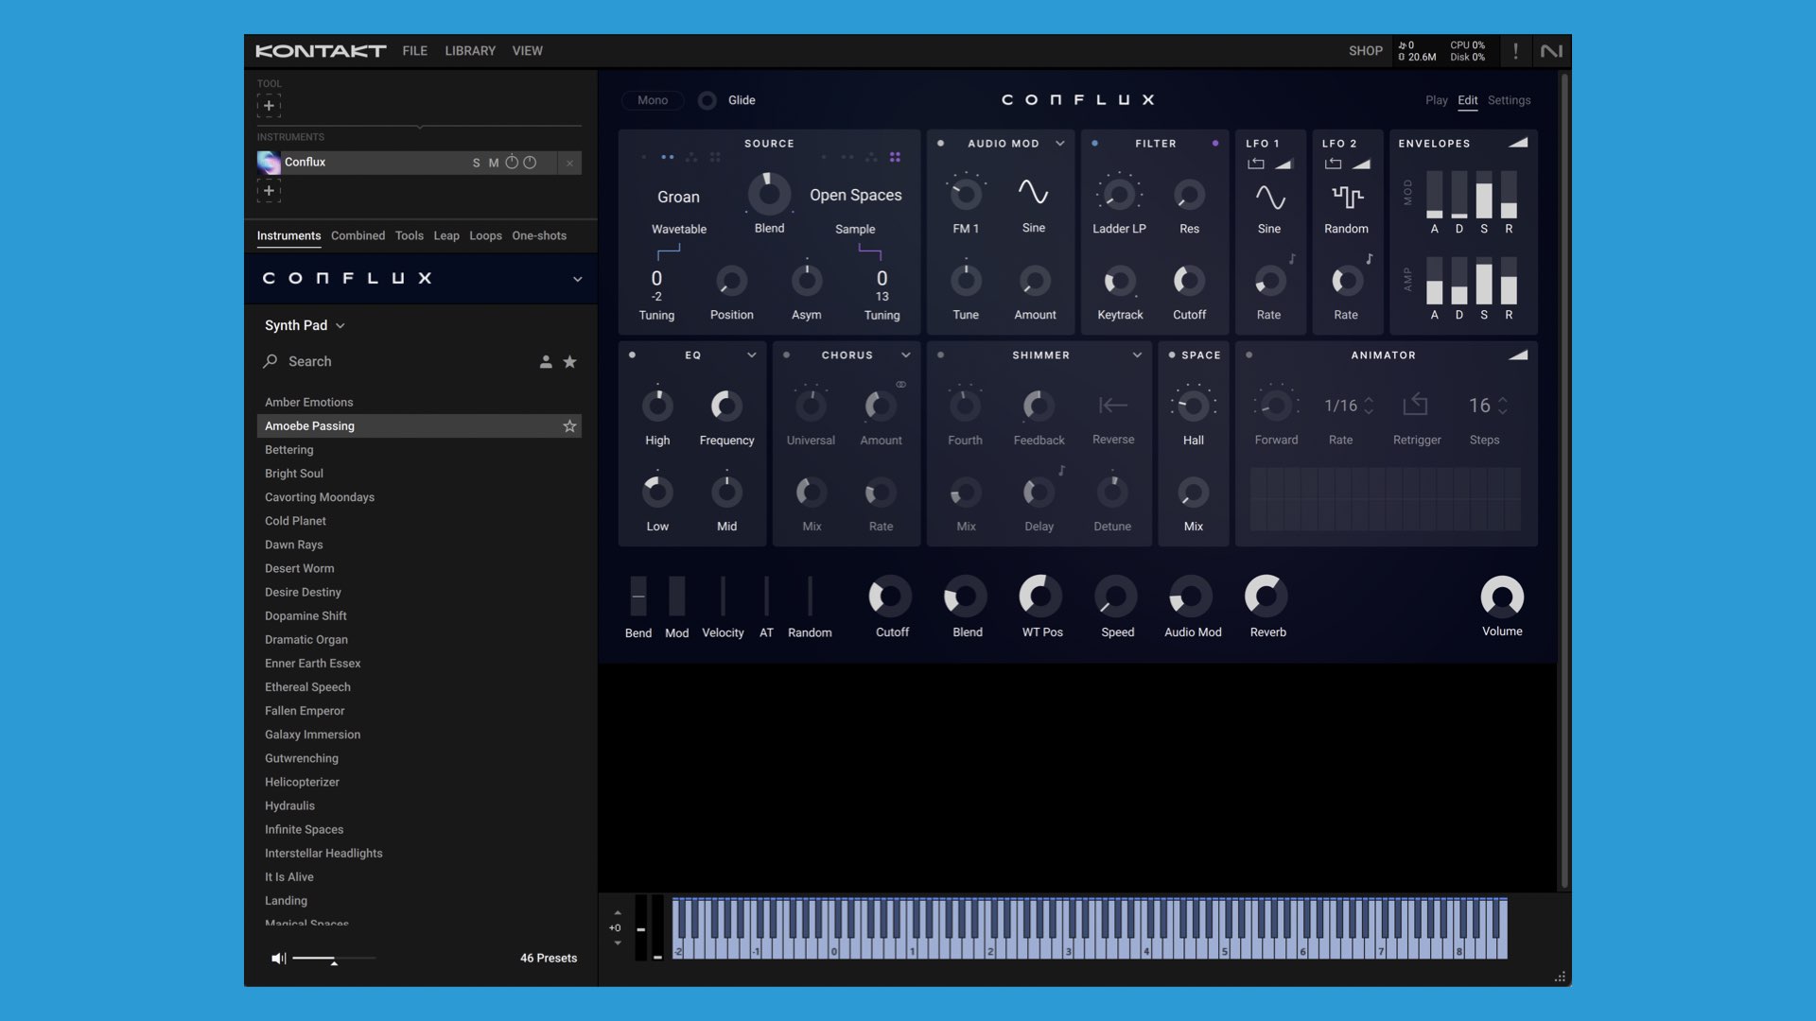The width and height of the screenshot is (1816, 1021).
Task: Open the Audio Mod dropdown chevron
Action: (x=1059, y=144)
